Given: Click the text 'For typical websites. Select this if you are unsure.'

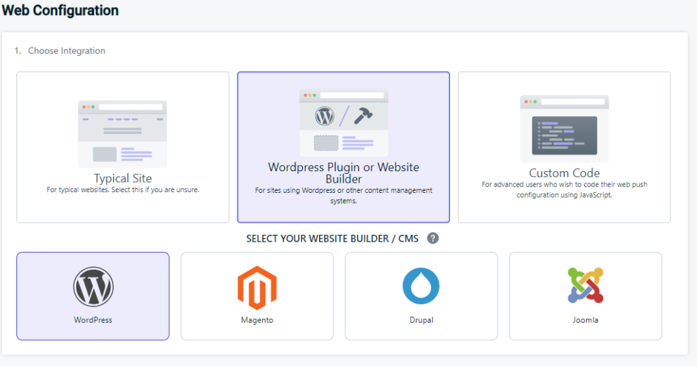Looking at the screenshot, I should pos(123,190).
